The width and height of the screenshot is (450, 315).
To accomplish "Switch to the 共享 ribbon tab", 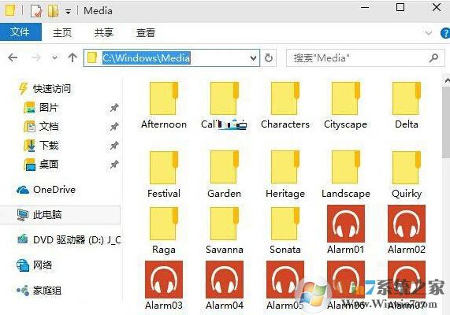I will coord(103,33).
